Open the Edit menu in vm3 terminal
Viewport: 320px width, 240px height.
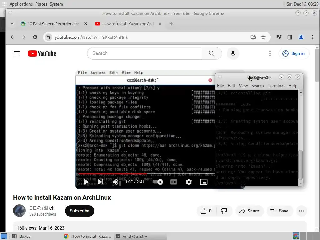[232, 86]
